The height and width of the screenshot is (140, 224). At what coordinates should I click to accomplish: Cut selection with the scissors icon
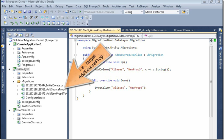36,12
